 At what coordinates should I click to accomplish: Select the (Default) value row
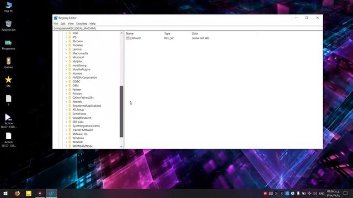point(168,38)
